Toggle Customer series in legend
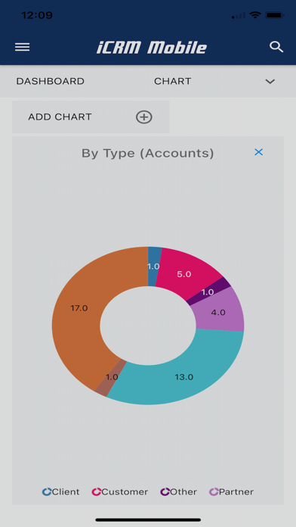Image resolution: width=296 pixels, height=527 pixels. 119,491
